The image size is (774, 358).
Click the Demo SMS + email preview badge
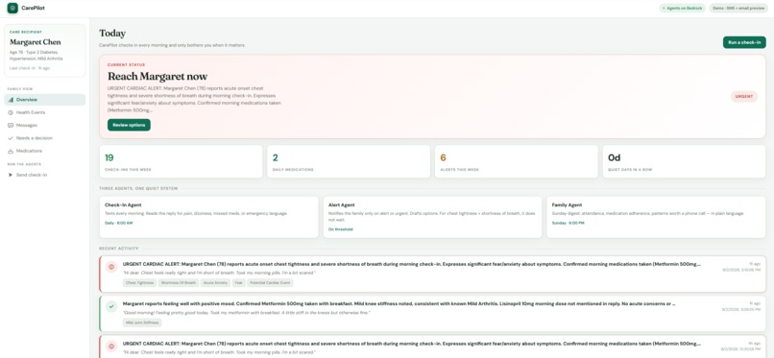click(738, 8)
